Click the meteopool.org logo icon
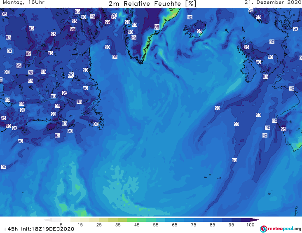 (x=264, y=229)
